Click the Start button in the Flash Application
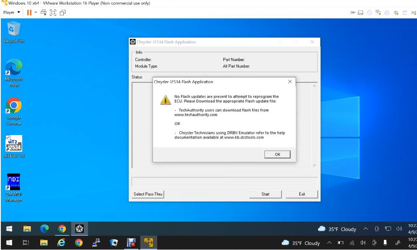The height and width of the screenshot is (250, 417). click(x=265, y=194)
